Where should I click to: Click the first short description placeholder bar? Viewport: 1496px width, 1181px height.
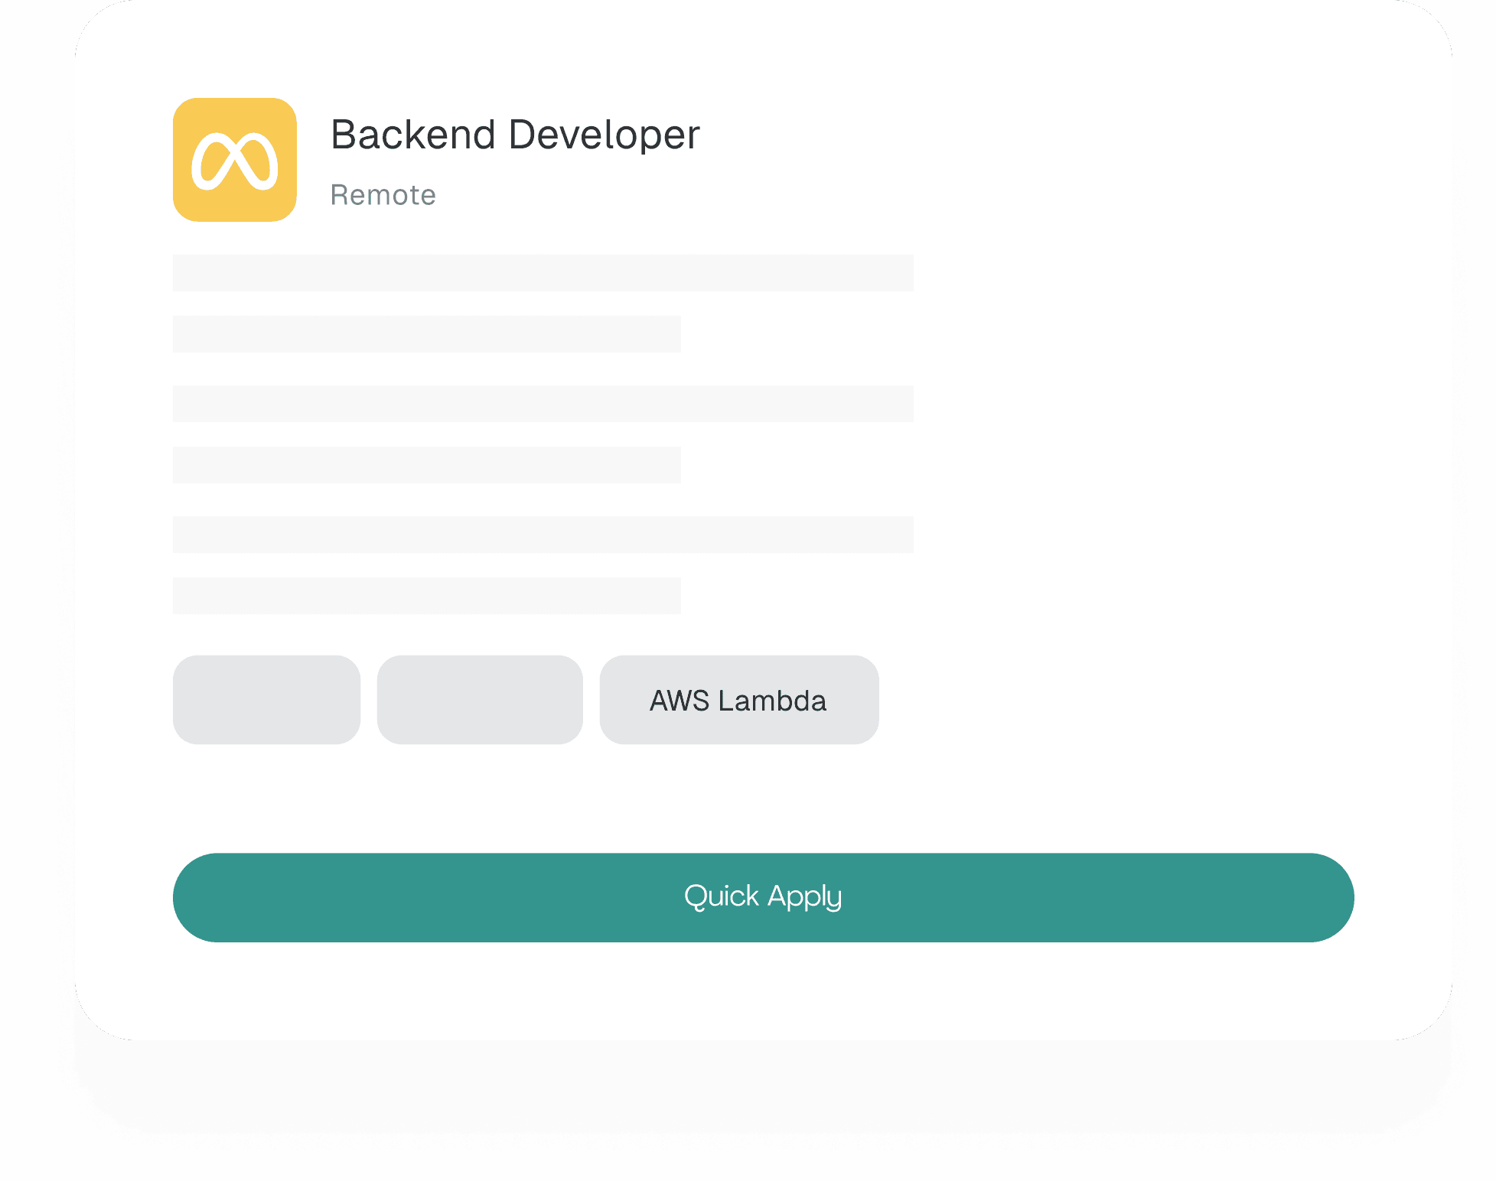(x=426, y=334)
